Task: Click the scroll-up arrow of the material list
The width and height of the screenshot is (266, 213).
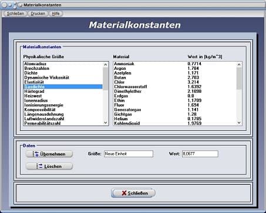Action: [239, 65]
